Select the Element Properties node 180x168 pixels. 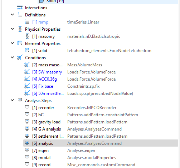pyautogui.click(x=43, y=44)
